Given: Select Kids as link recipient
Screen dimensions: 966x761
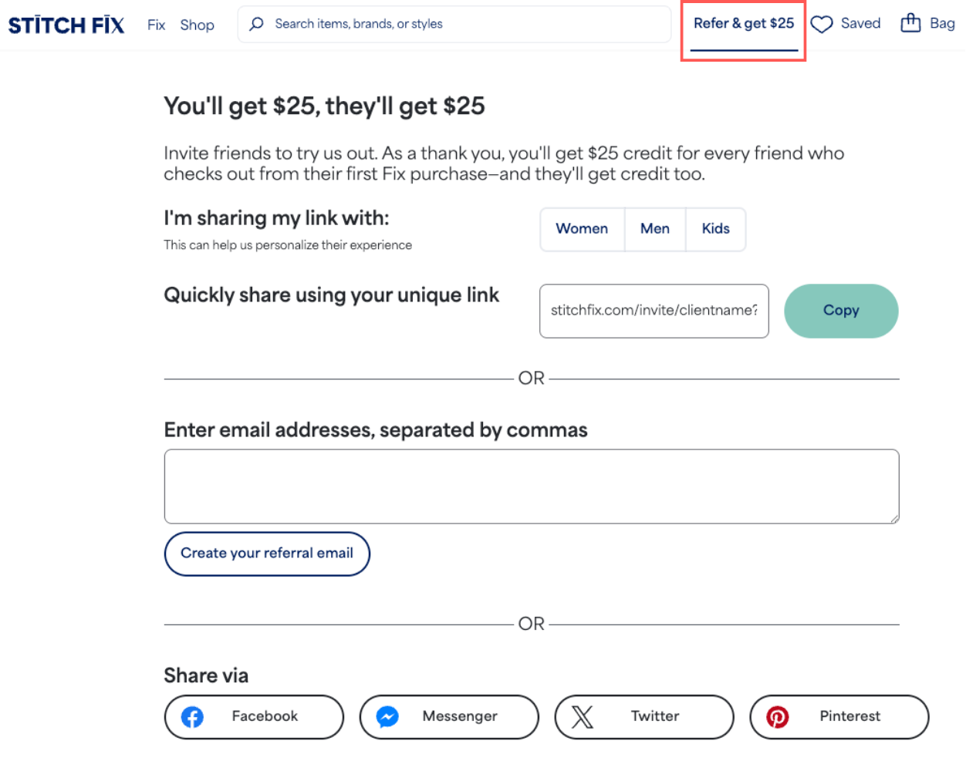Looking at the screenshot, I should point(716,229).
